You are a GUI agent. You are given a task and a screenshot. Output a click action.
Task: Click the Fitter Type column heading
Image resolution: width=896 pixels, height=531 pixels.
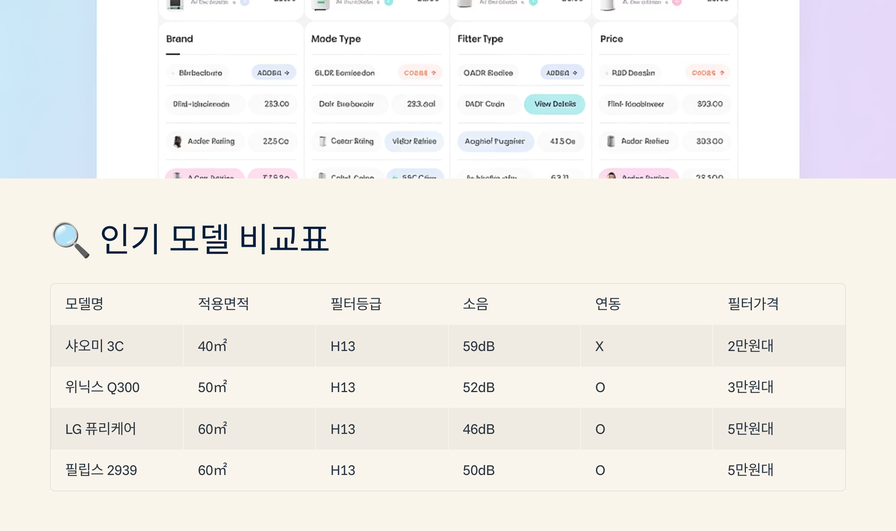pyautogui.click(x=480, y=39)
